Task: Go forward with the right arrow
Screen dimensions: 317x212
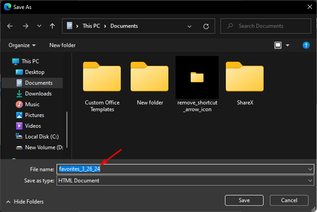Action: point(26,26)
